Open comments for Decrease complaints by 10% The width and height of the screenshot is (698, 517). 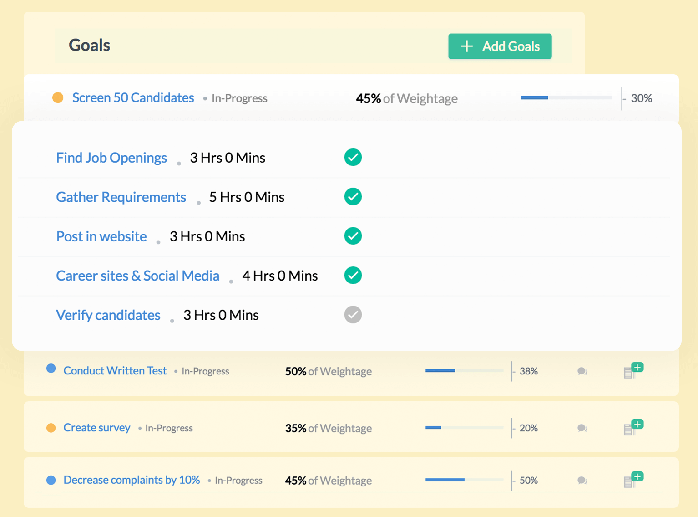(582, 481)
